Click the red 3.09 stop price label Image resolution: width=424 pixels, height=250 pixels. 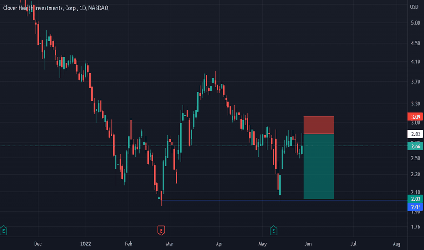415,117
